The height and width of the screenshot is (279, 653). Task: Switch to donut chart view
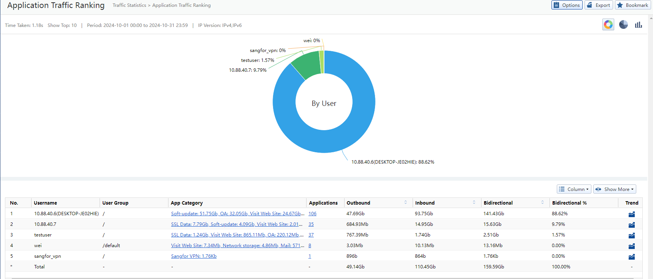click(x=608, y=25)
